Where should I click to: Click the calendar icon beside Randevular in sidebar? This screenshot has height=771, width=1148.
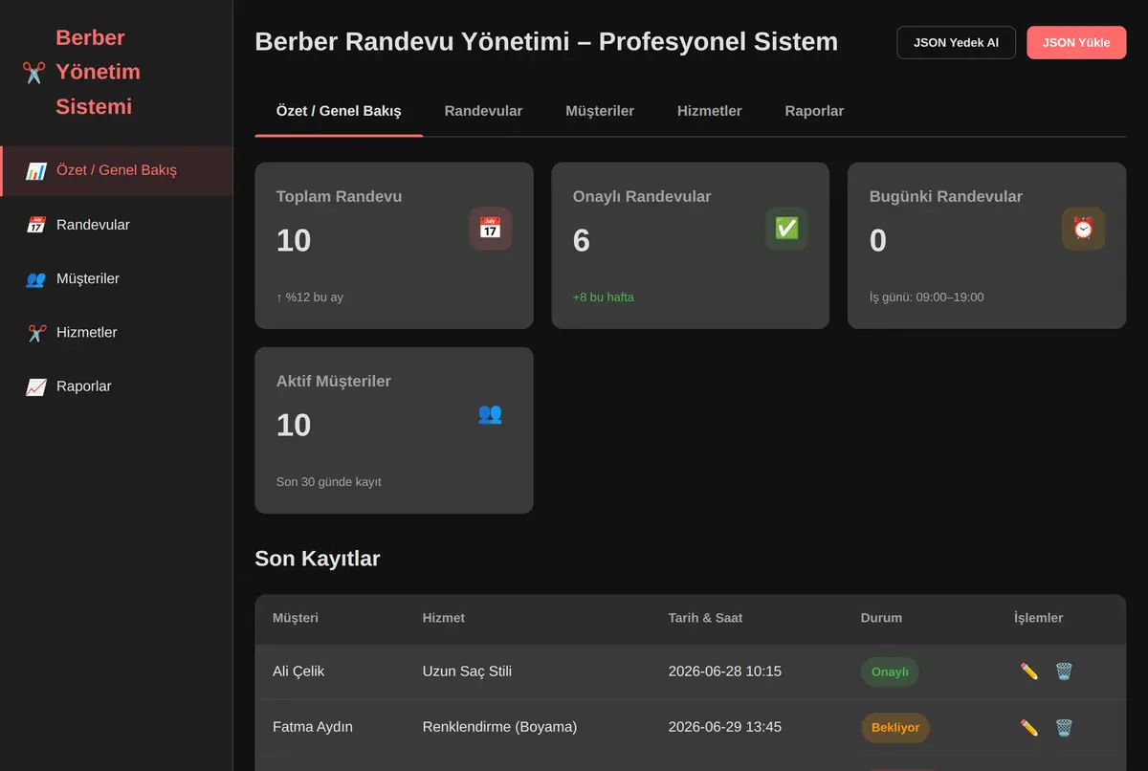pos(36,225)
